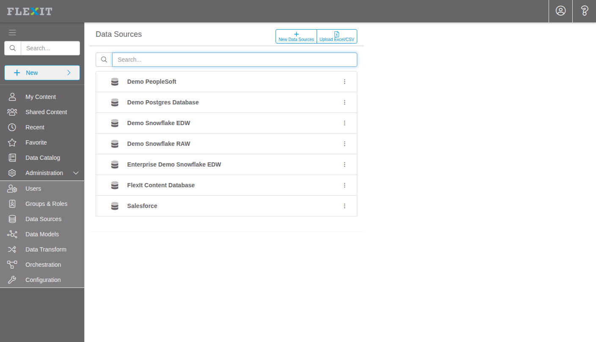Open kebab menu for Demo Snowflake RAW
This screenshot has width=596, height=342.
[345, 144]
